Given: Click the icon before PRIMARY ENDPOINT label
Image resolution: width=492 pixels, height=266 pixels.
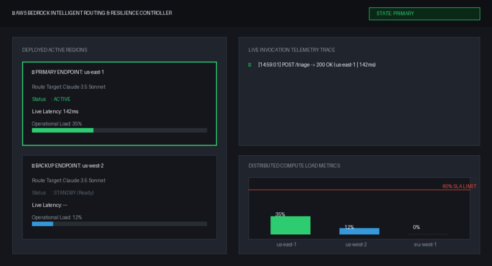Looking at the screenshot, I should point(33,72).
